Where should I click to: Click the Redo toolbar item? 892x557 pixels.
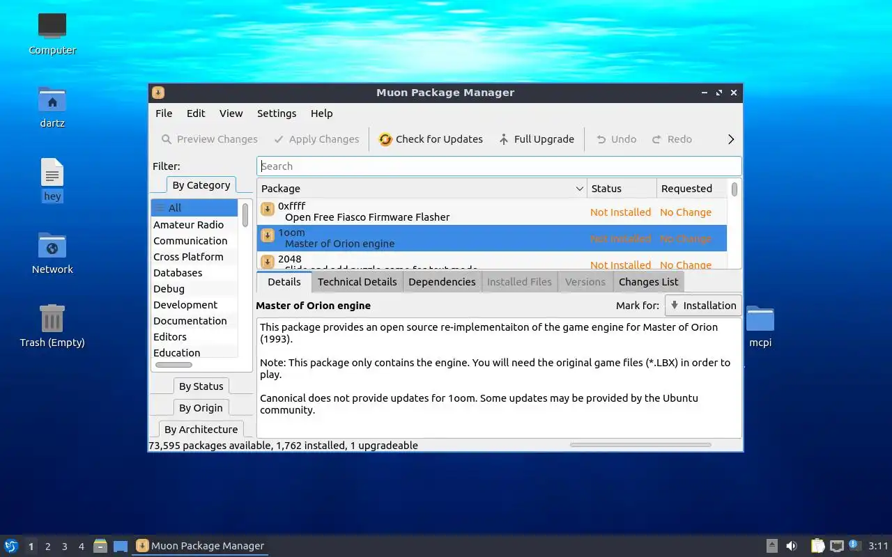coord(672,139)
